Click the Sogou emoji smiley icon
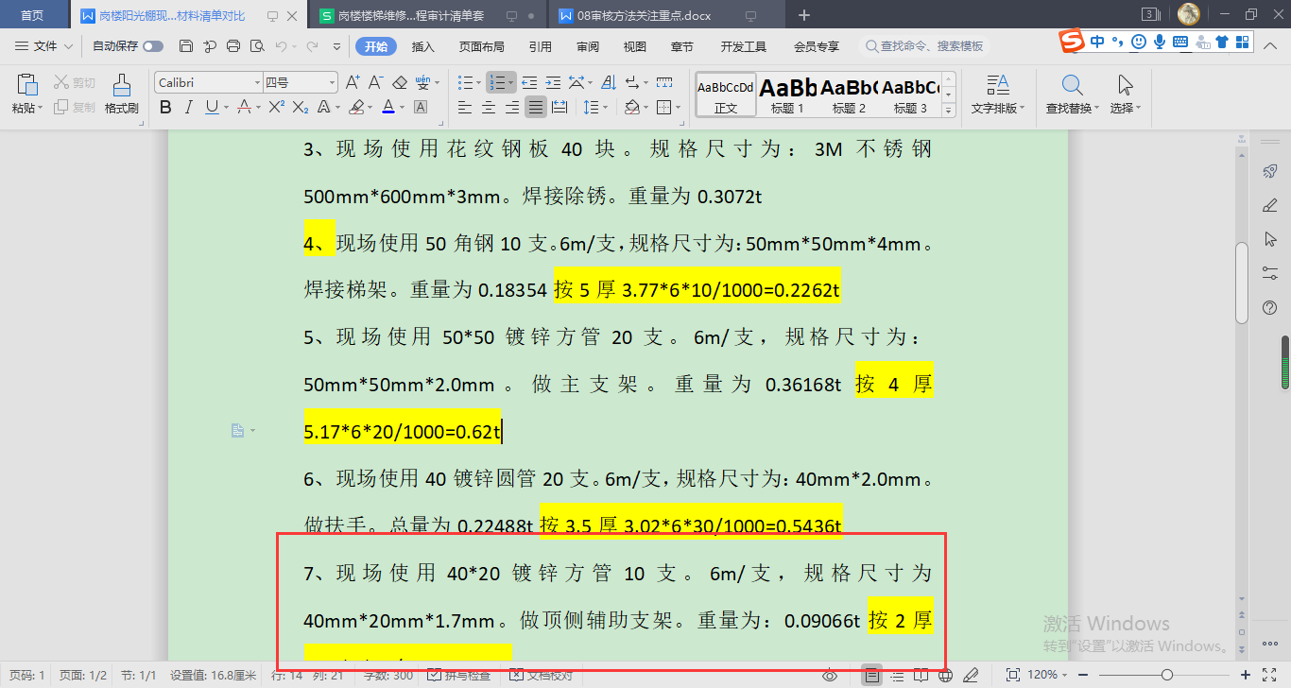The height and width of the screenshot is (688, 1291). [x=1139, y=42]
